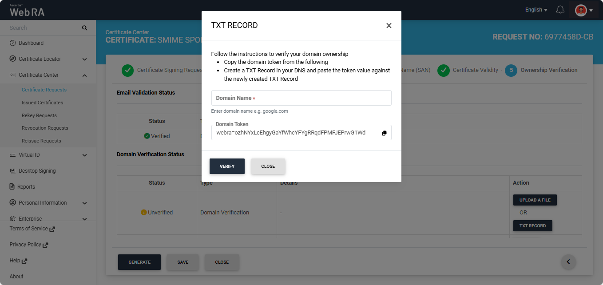Viewport: 603px width, 285px height.
Task: Click the green Verified status icon
Action: pos(147,136)
